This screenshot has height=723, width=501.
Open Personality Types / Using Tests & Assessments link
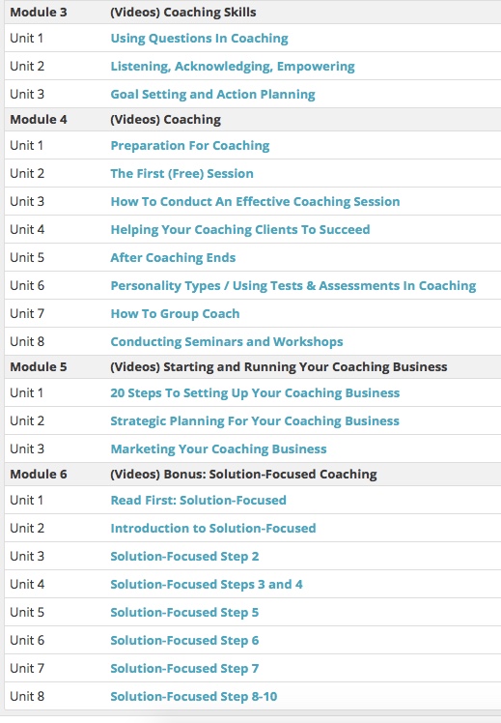click(x=292, y=286)
